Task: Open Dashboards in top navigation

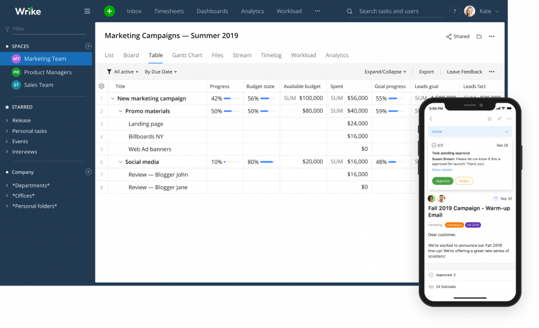Action: click(213, 11)
